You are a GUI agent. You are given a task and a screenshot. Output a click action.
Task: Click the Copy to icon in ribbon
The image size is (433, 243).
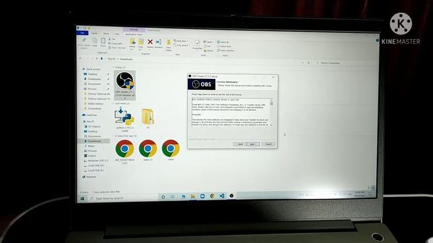141,44
